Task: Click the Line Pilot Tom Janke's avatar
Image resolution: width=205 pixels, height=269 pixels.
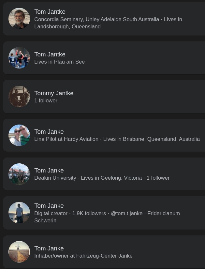Action: [x=19, y=135]
